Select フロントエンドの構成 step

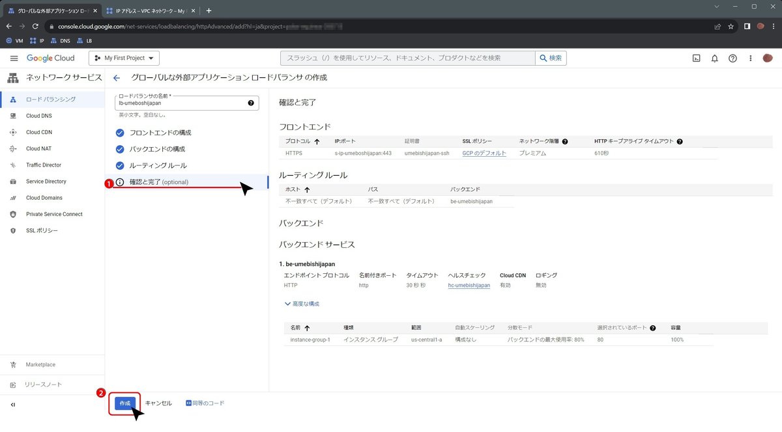[160, 133]
